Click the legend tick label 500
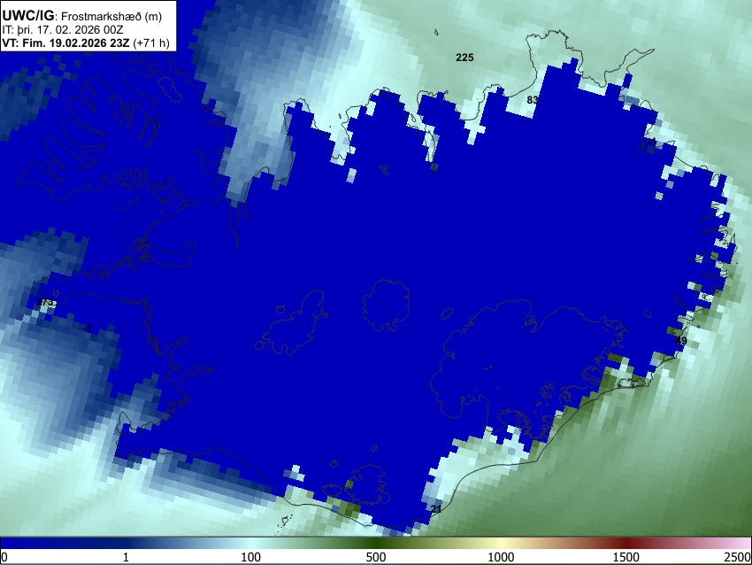Image resolution: width=752 pixels, height=565 pixels. (x=375, y=557)
